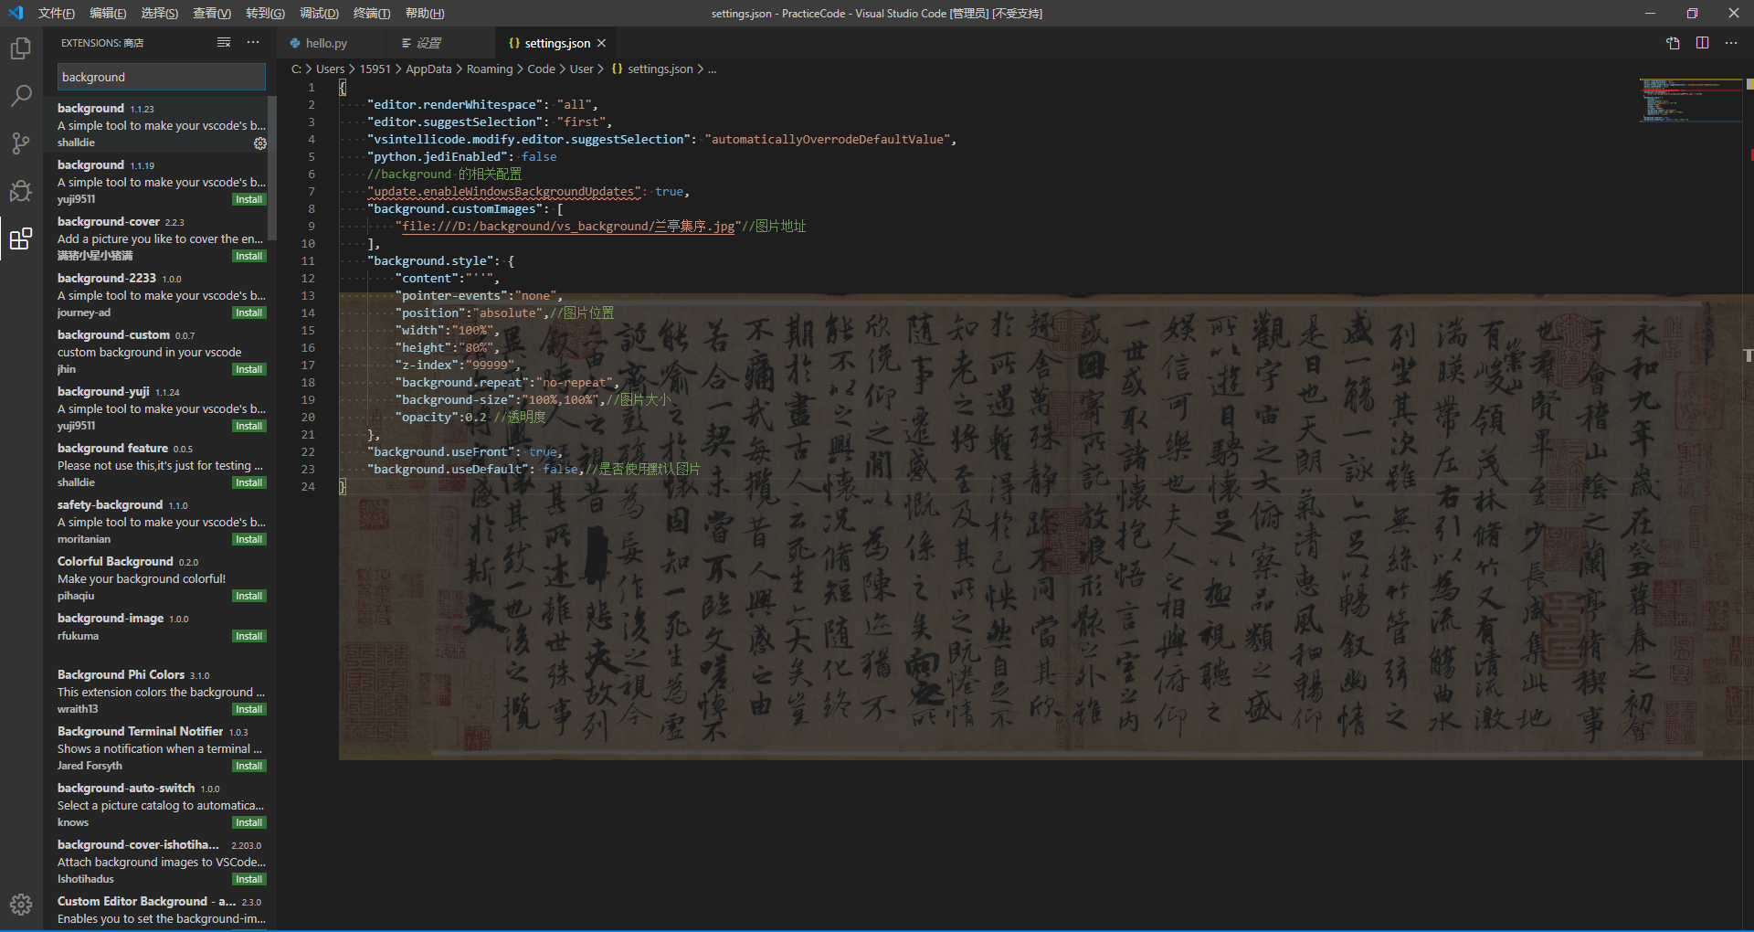Open the Run and Debug view icon
The image size is (1754, 932).
20,191
